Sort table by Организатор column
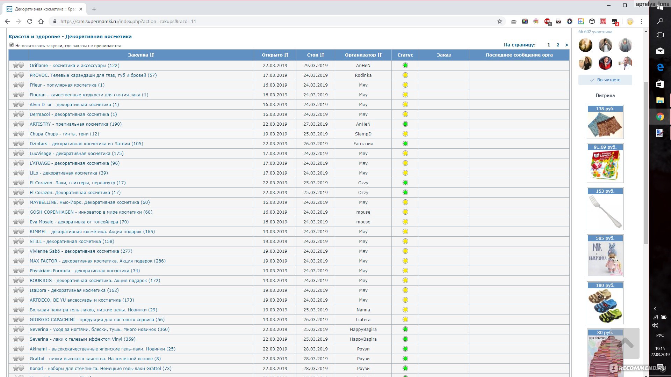This screenshot has height=377, width=671. point(363,55)
